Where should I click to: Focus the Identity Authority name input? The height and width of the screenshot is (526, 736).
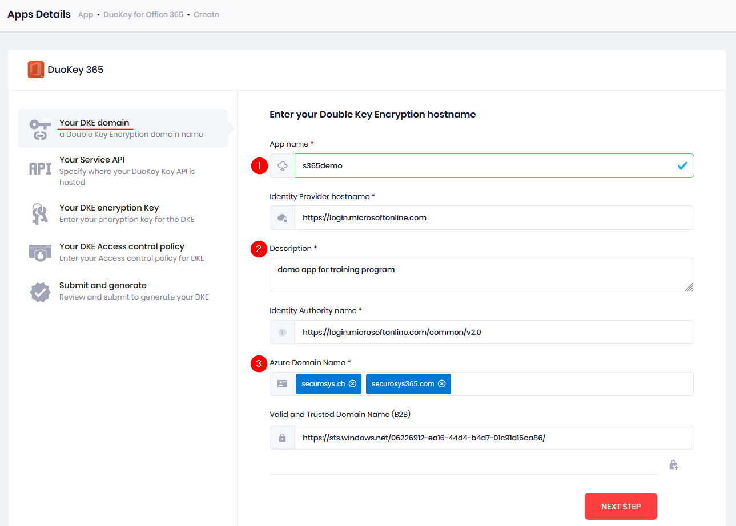coord(494,332)
